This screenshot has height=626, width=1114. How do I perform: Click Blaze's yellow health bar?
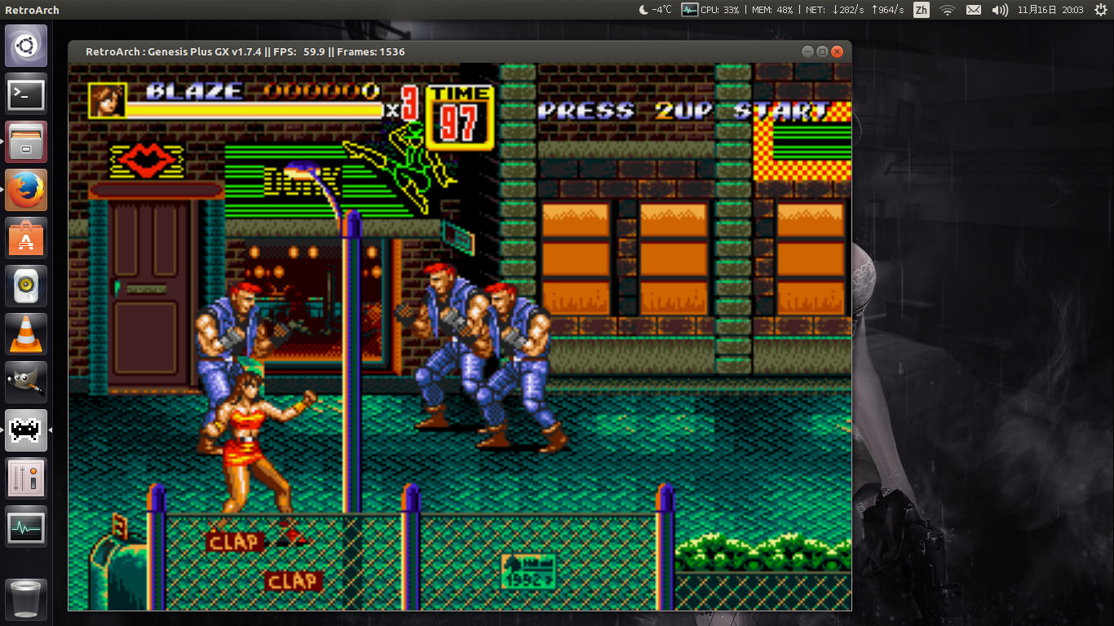click(x=254, y=110)
